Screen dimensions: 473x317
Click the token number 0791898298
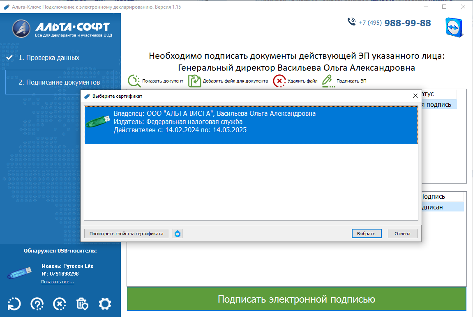click(64, 274)
